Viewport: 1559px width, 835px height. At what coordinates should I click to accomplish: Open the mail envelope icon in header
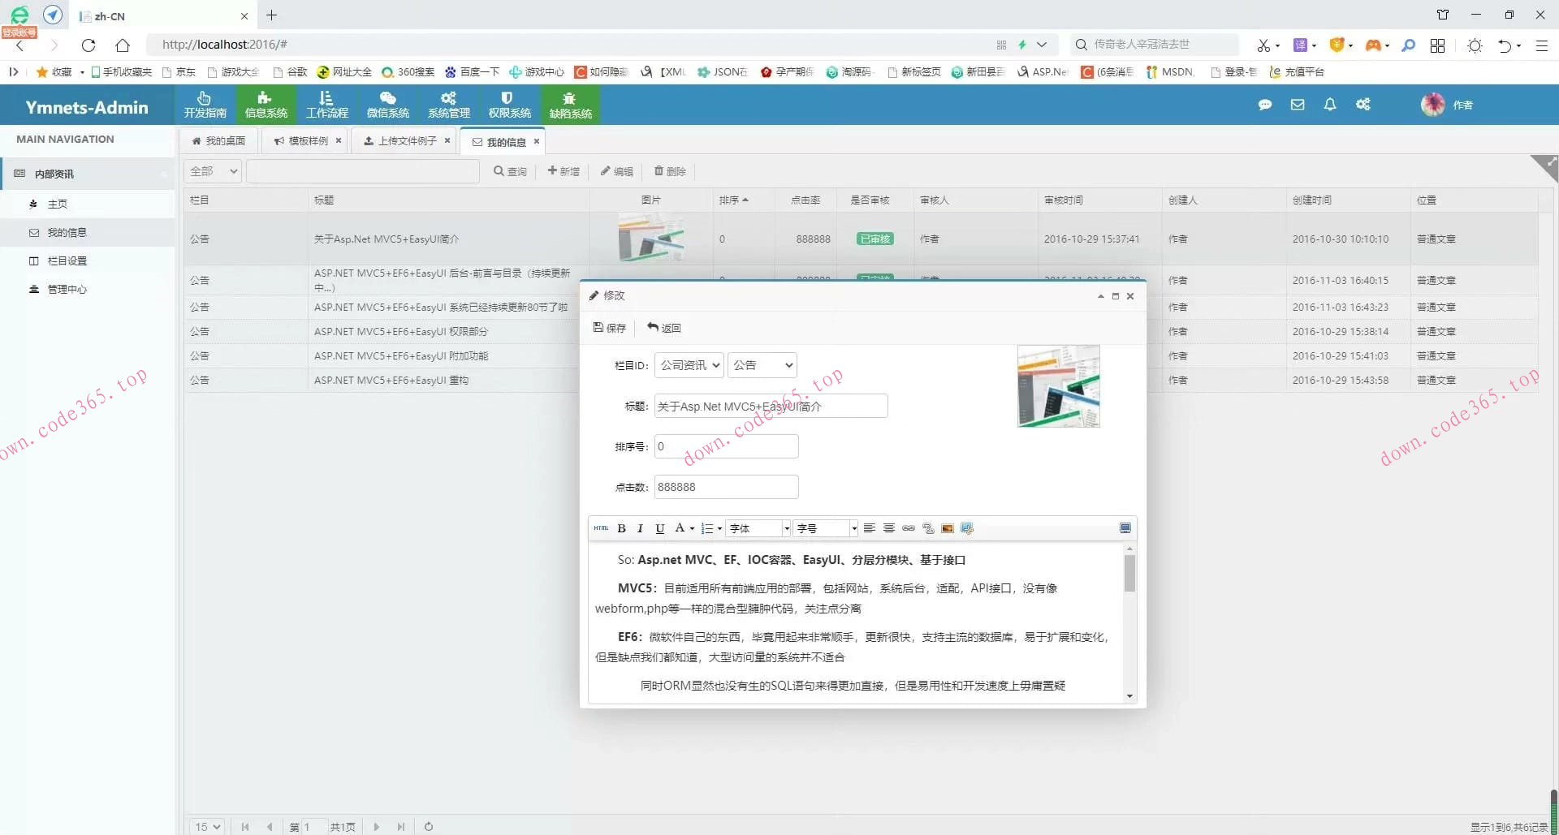(1297, 105)
